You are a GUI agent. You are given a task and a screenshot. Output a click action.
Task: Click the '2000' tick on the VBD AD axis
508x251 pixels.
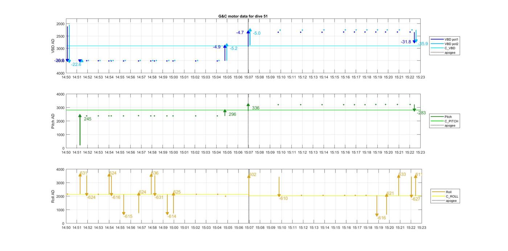click(61, 24)
